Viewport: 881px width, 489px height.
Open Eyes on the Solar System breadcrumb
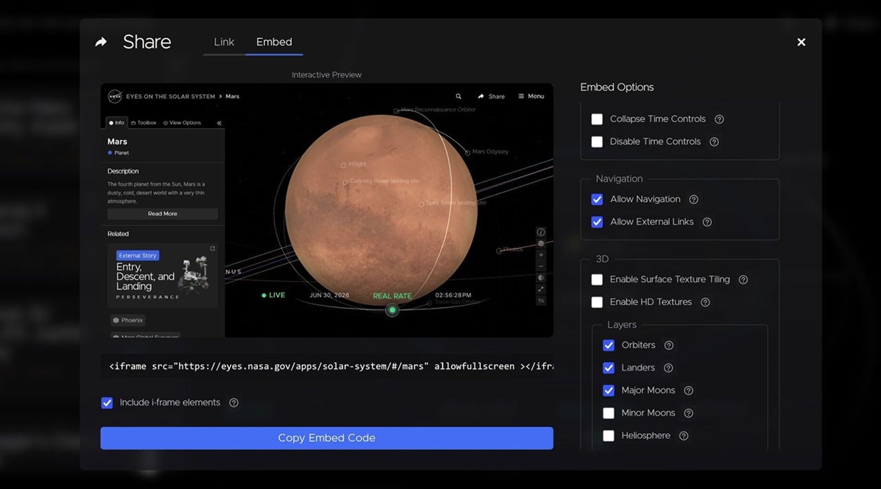(x=170, y=96)
